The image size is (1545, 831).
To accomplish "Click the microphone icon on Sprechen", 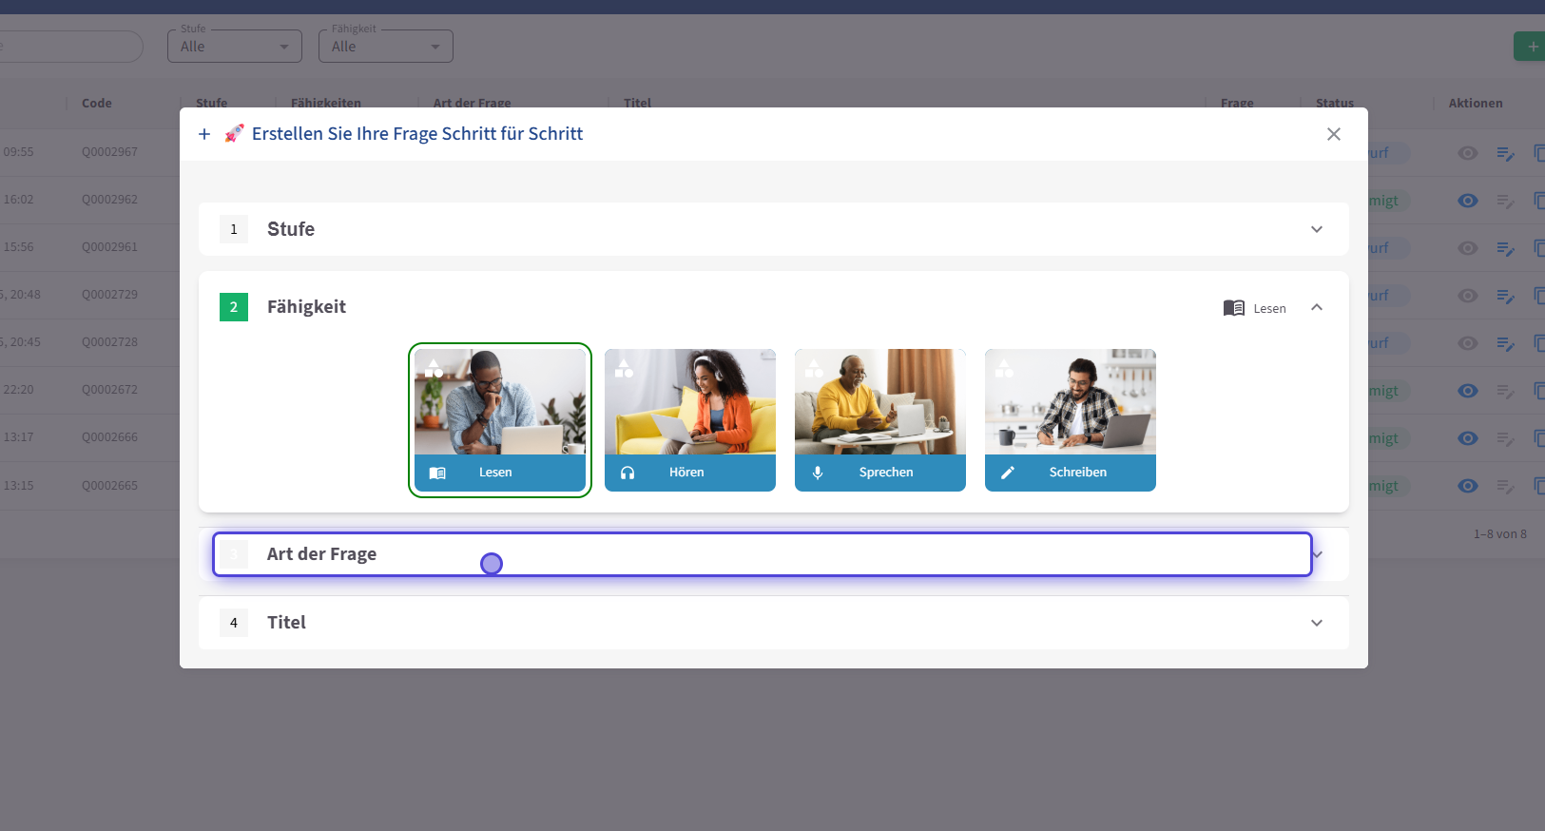I will pos(818,473).
